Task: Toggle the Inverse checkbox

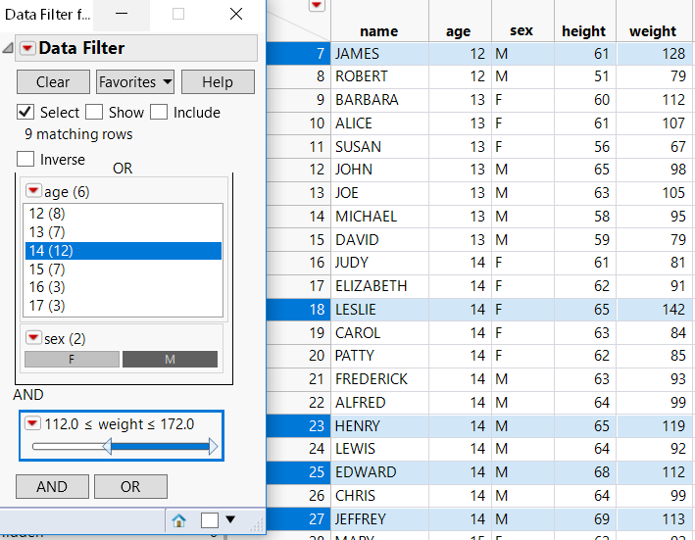Action: click(x=25, y=159)
